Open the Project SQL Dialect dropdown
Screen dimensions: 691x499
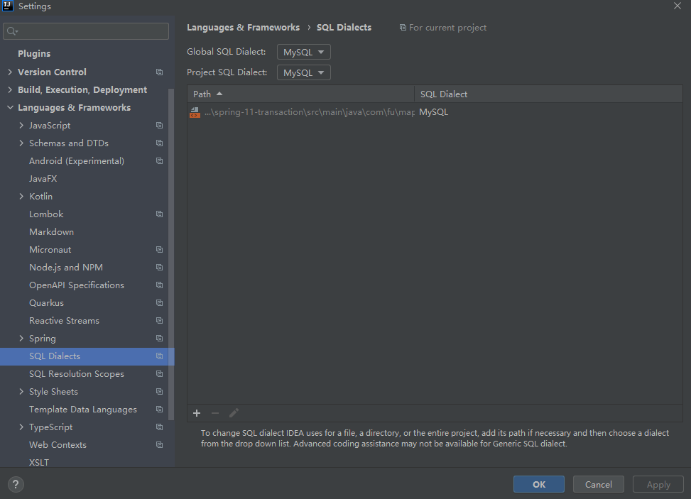point(304,72)
